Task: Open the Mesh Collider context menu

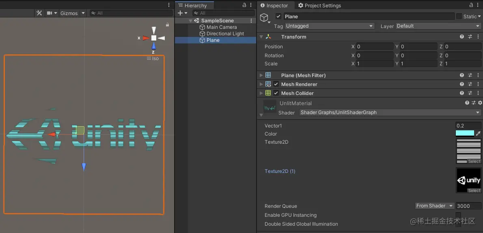Action: (x=479, y=93)
